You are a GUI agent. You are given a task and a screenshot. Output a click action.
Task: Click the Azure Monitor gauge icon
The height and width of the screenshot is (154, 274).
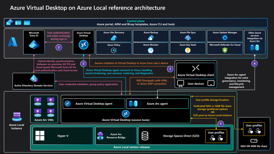151,50
